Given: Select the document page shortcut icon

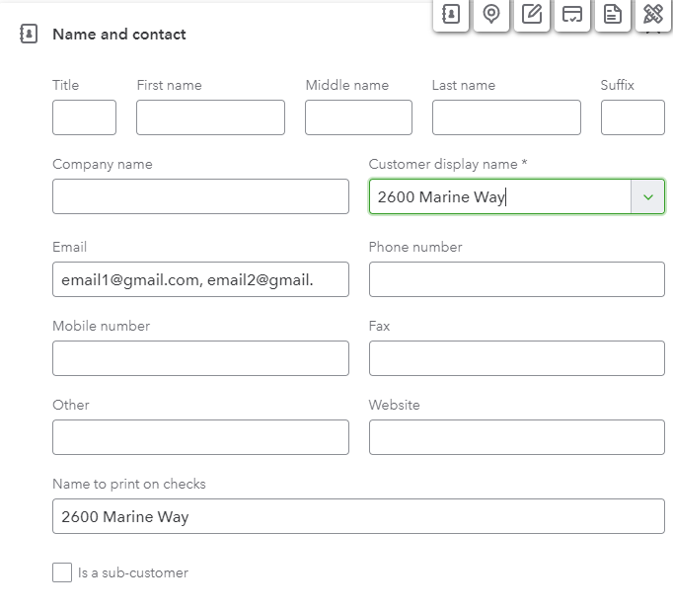Looking at the screenshot, I should [x=612, y=14].
